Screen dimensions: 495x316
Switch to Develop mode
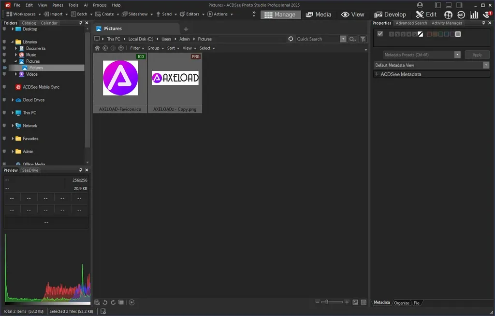[390, 14]
